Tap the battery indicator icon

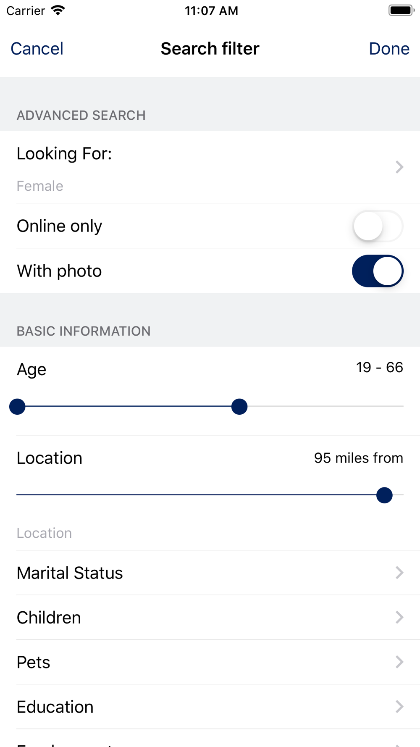tap(401, 11)
